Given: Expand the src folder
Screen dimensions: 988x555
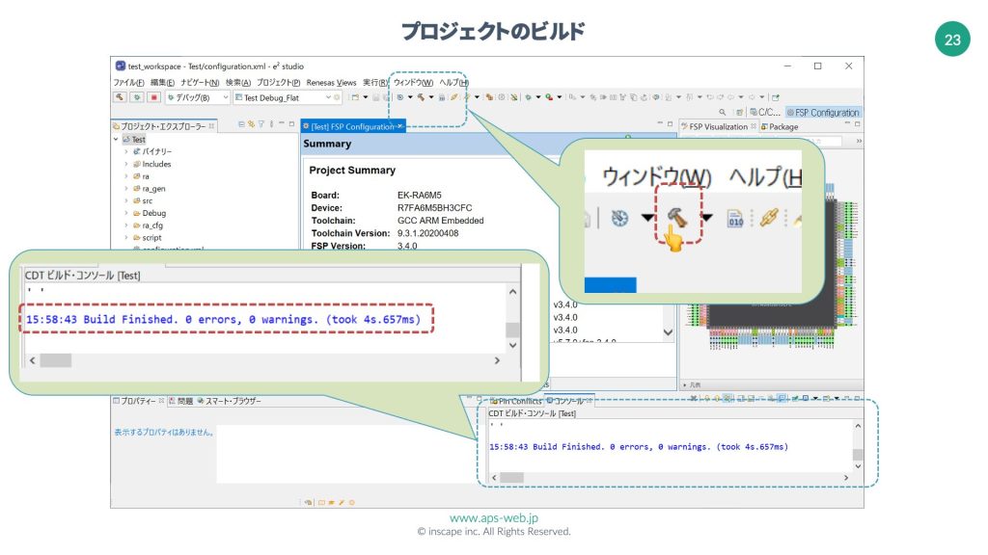Looking at the screenshot, I should pyautogui.click(x=126, y=200).
